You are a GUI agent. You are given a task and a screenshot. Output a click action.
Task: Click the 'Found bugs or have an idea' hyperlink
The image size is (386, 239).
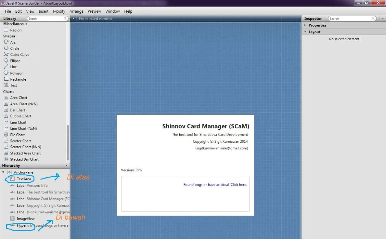[215, 185]
